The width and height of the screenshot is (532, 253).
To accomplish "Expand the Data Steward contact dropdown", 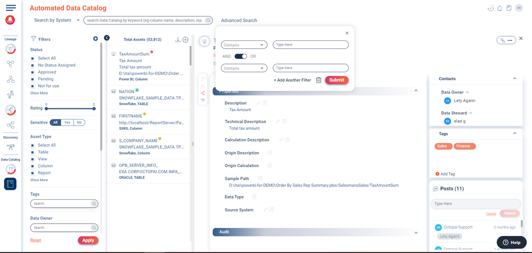I will (470, 113).
